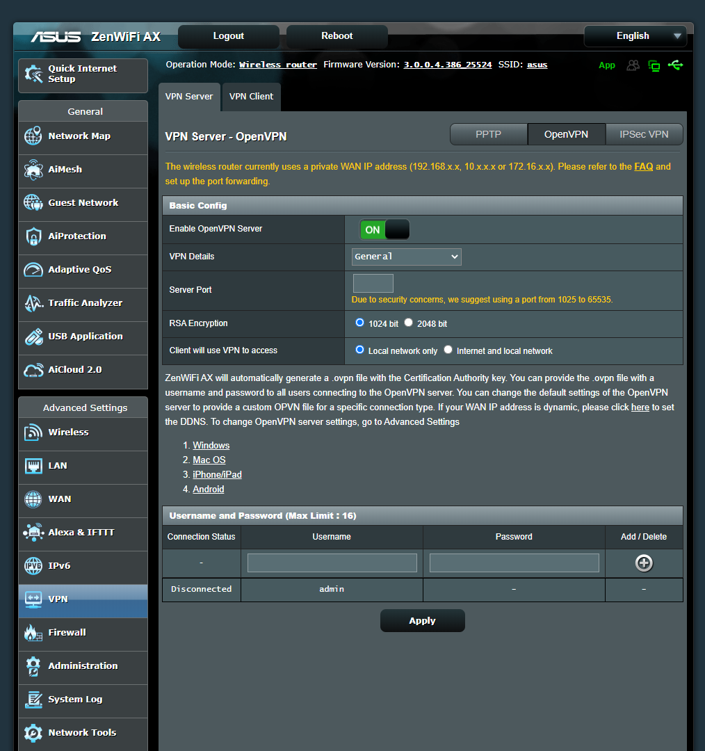Click the admin username cell

332,590
